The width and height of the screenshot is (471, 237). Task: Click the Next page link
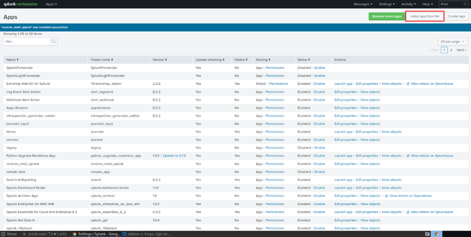click(x=461, y=50)
